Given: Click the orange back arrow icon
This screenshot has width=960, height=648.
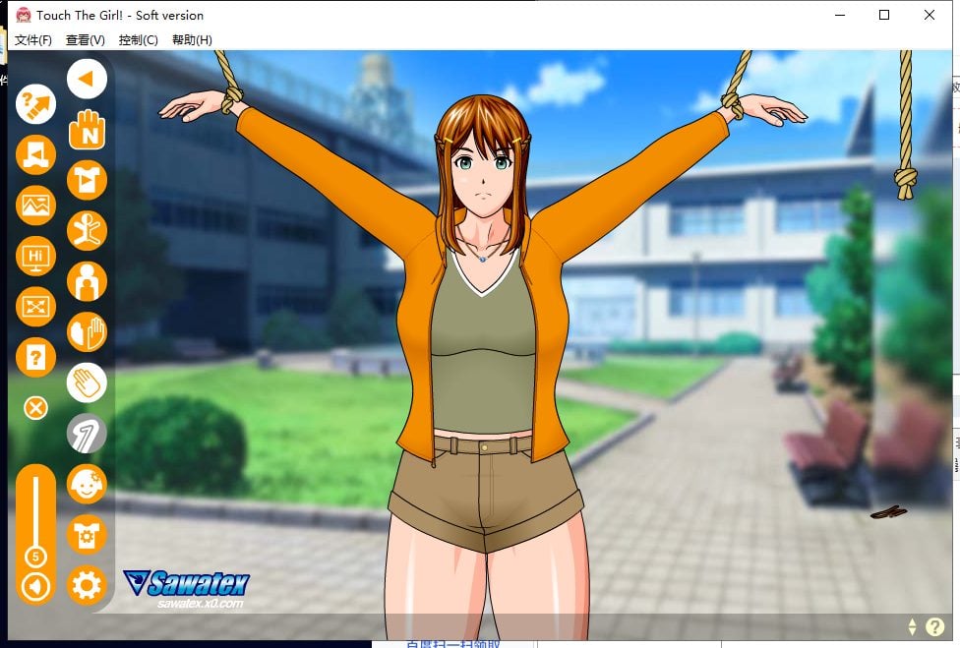Looking at the screenshot, I should click(87, 79).
